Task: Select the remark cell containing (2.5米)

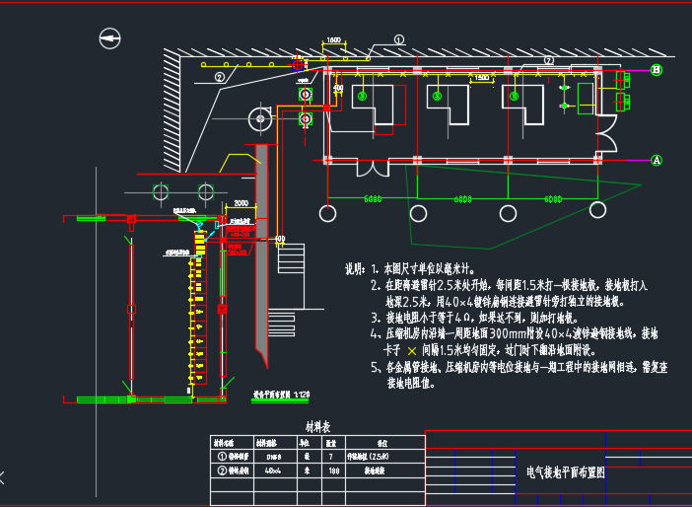Action: [x=384, y=457]
